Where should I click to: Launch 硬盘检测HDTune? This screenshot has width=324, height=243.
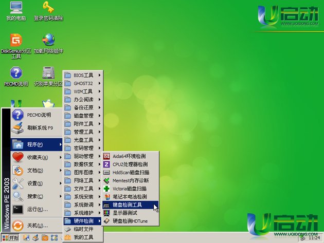[x=131, y=221]
